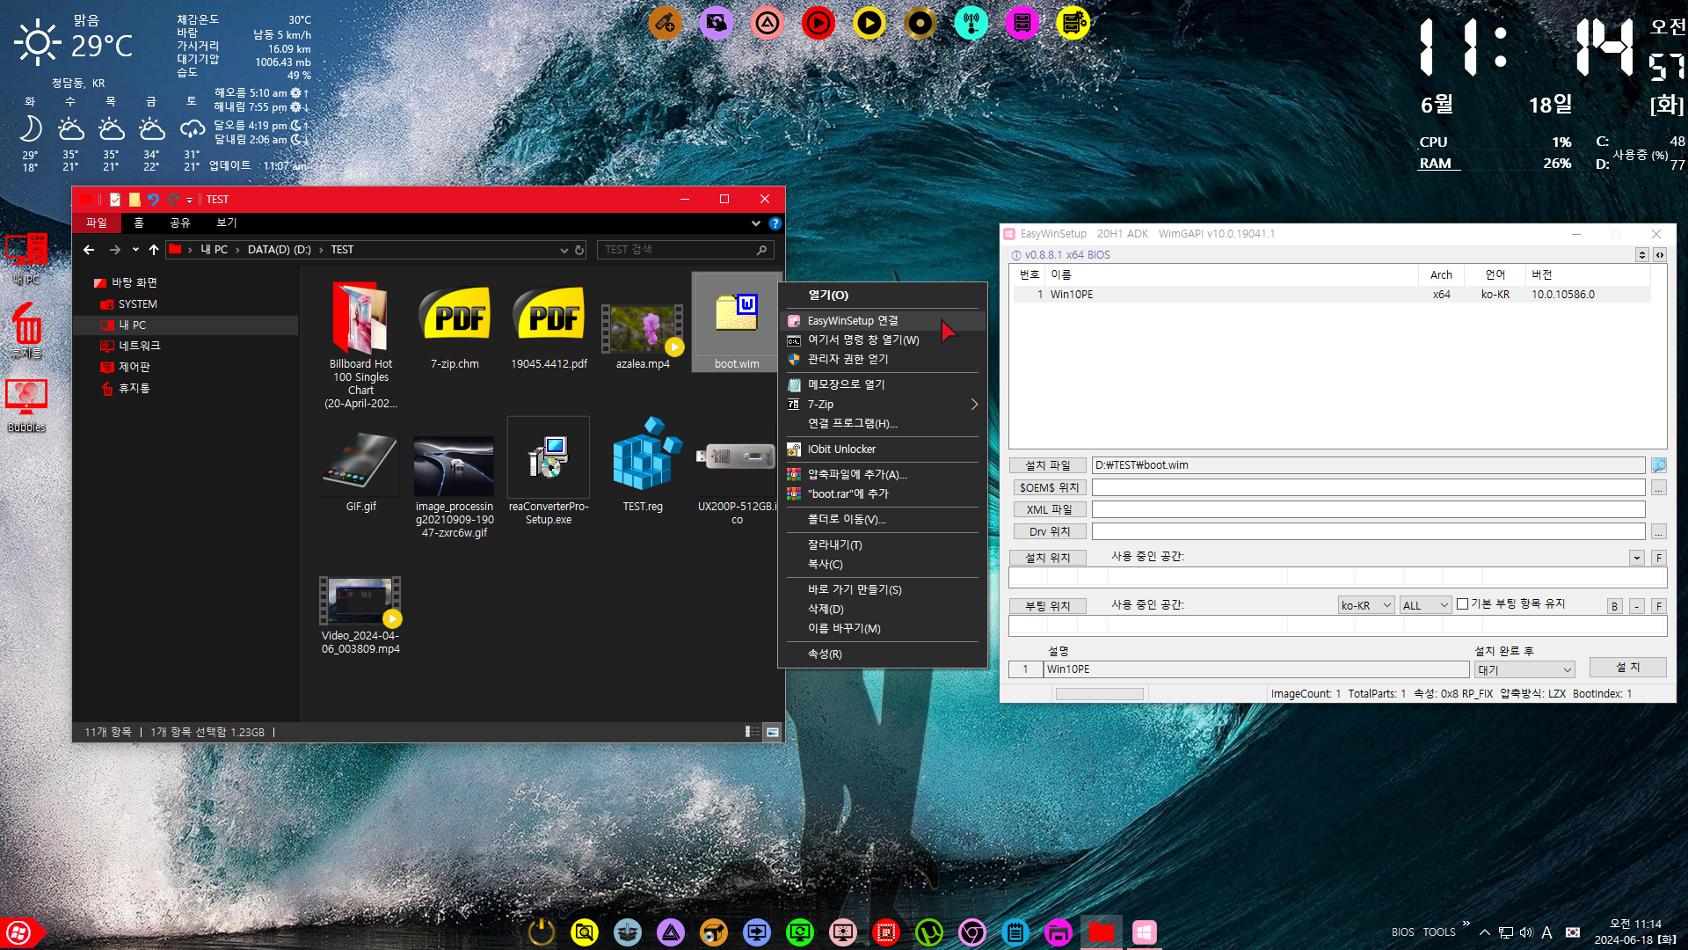Image resolution: width=1688 pixels, height=950 pixels.
Task: Open the ko-KR language dropdown
Action: [x=1366, y=605]
